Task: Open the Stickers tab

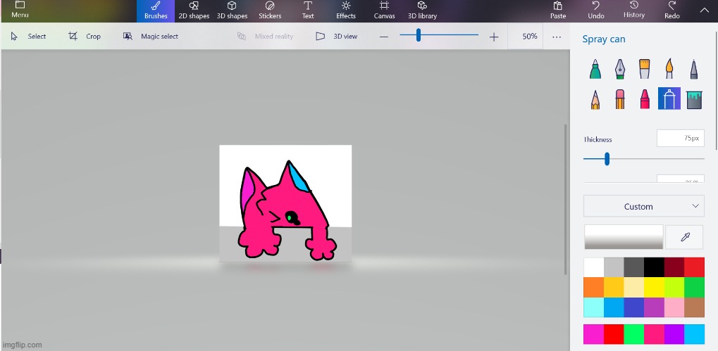Action: coord(270,11)
